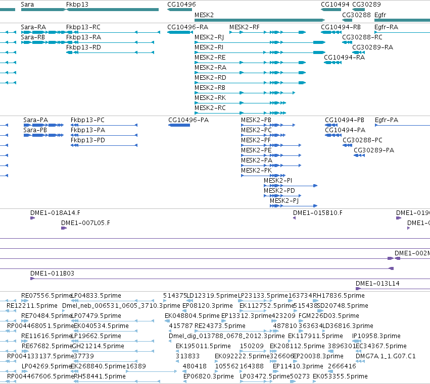Open the SD20748.5prime EST label
This screenshot has height=384, width=430.
343,306
